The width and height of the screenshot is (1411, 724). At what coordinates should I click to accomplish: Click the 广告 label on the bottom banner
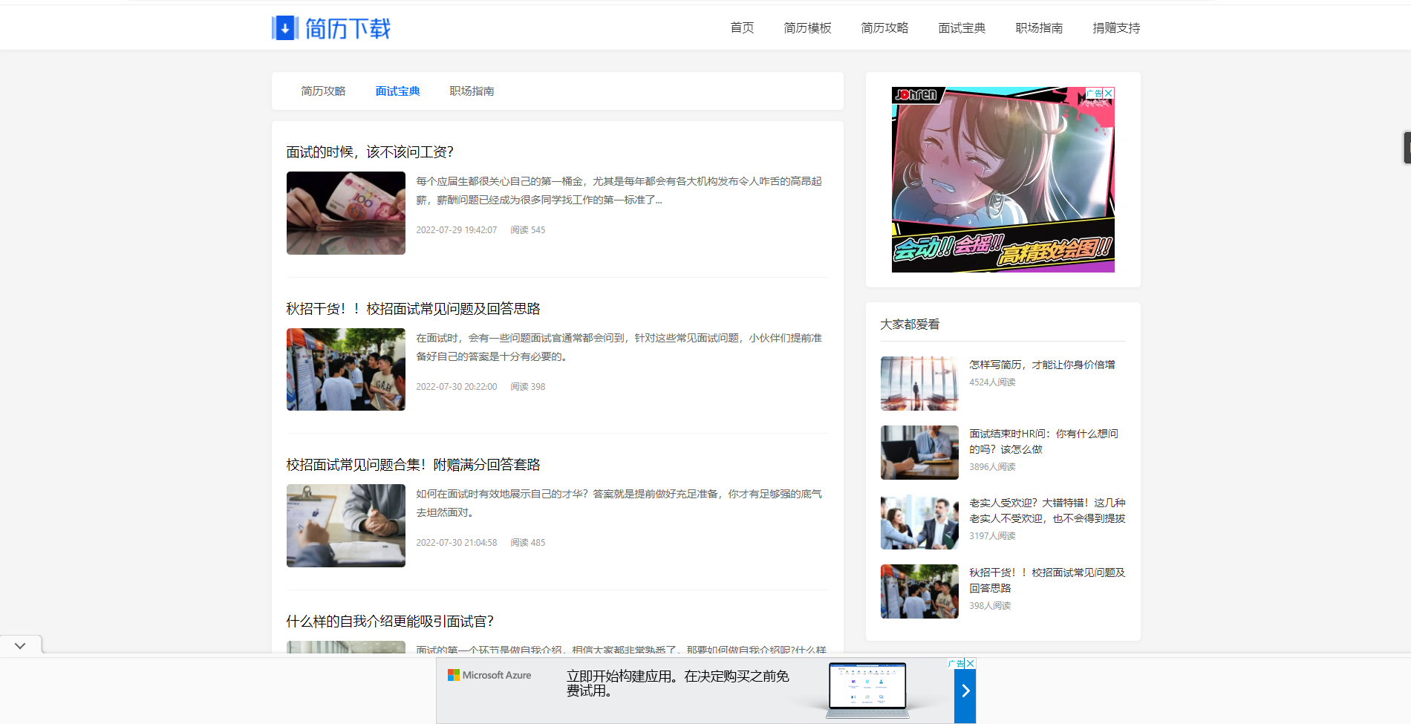coord(958,662)
